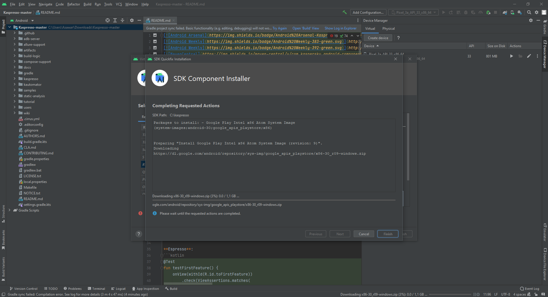Click Collapse All icon in Project panel
This screenshot has height=297, width=548.
pos(122,20)
